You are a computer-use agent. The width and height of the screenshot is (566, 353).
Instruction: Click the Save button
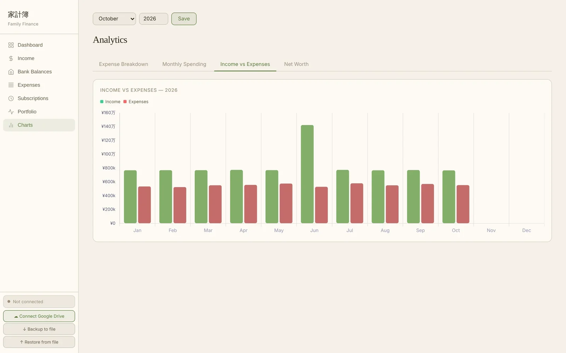coord(184,19)
